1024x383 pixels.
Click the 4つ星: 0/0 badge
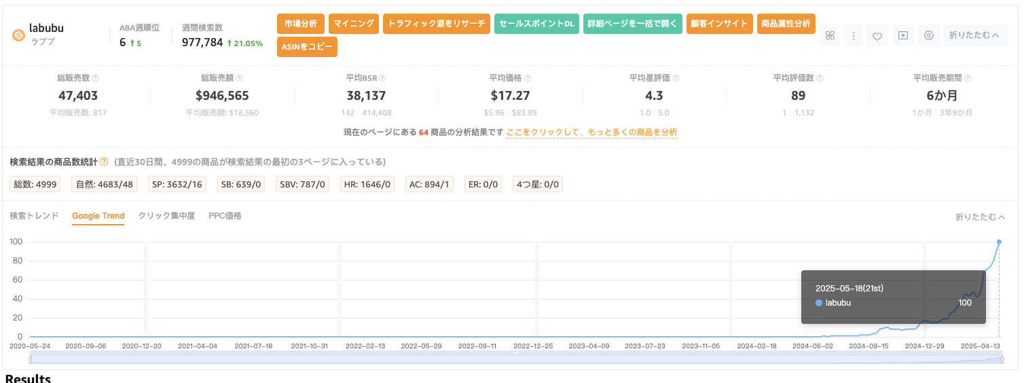pyautogui.click(x=538, y=184)
